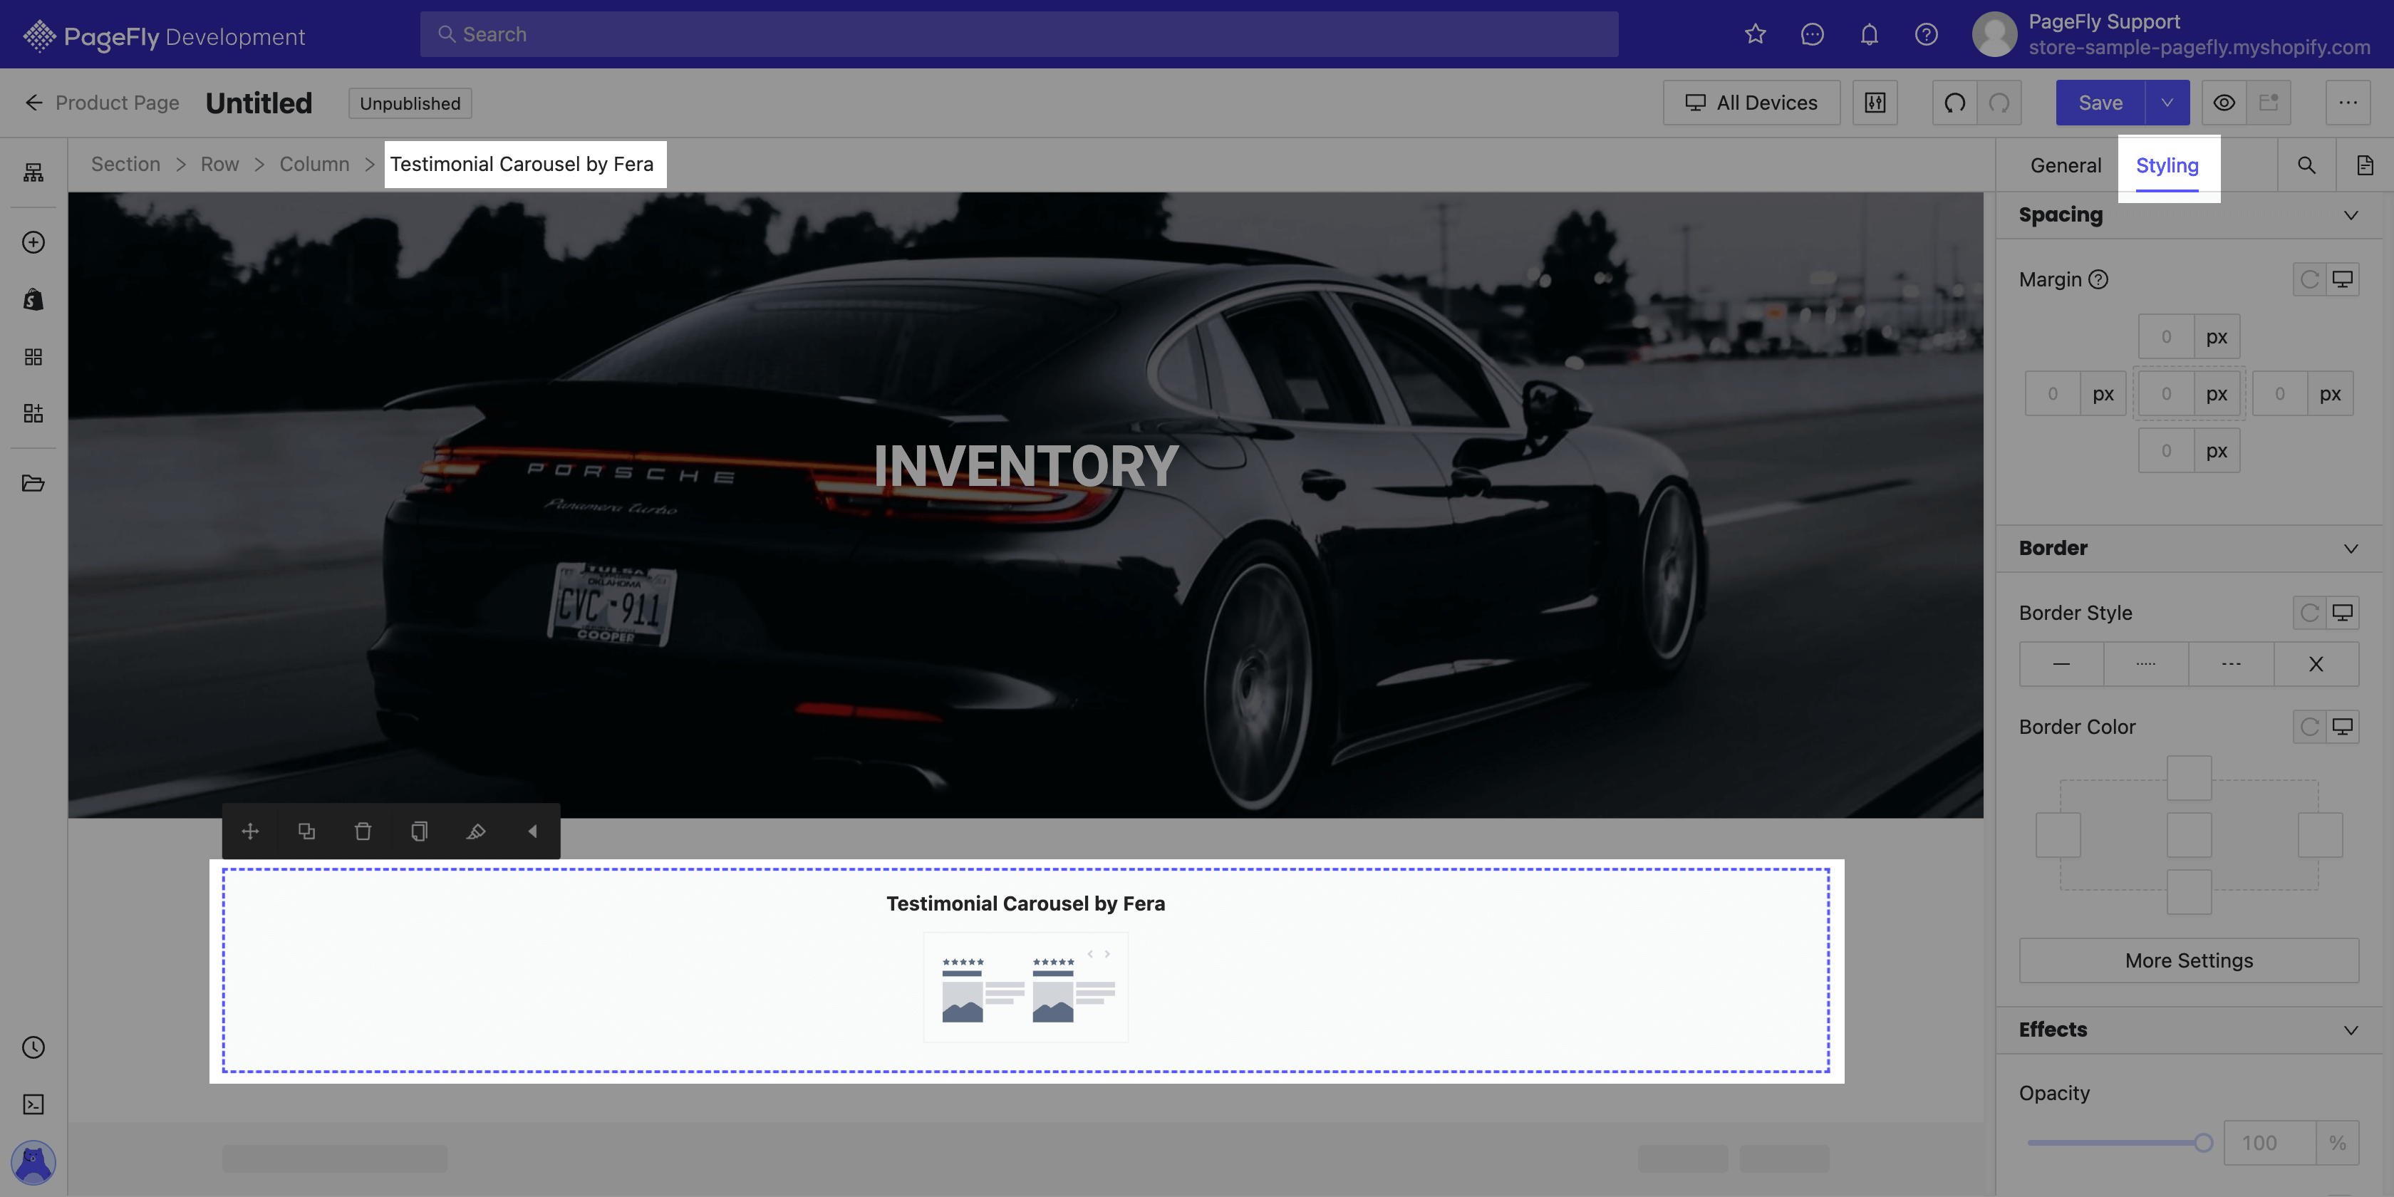2394x1197 pixels.
Task: Open the Save dropdown arrow
Action: click(x=2167, y=102)
